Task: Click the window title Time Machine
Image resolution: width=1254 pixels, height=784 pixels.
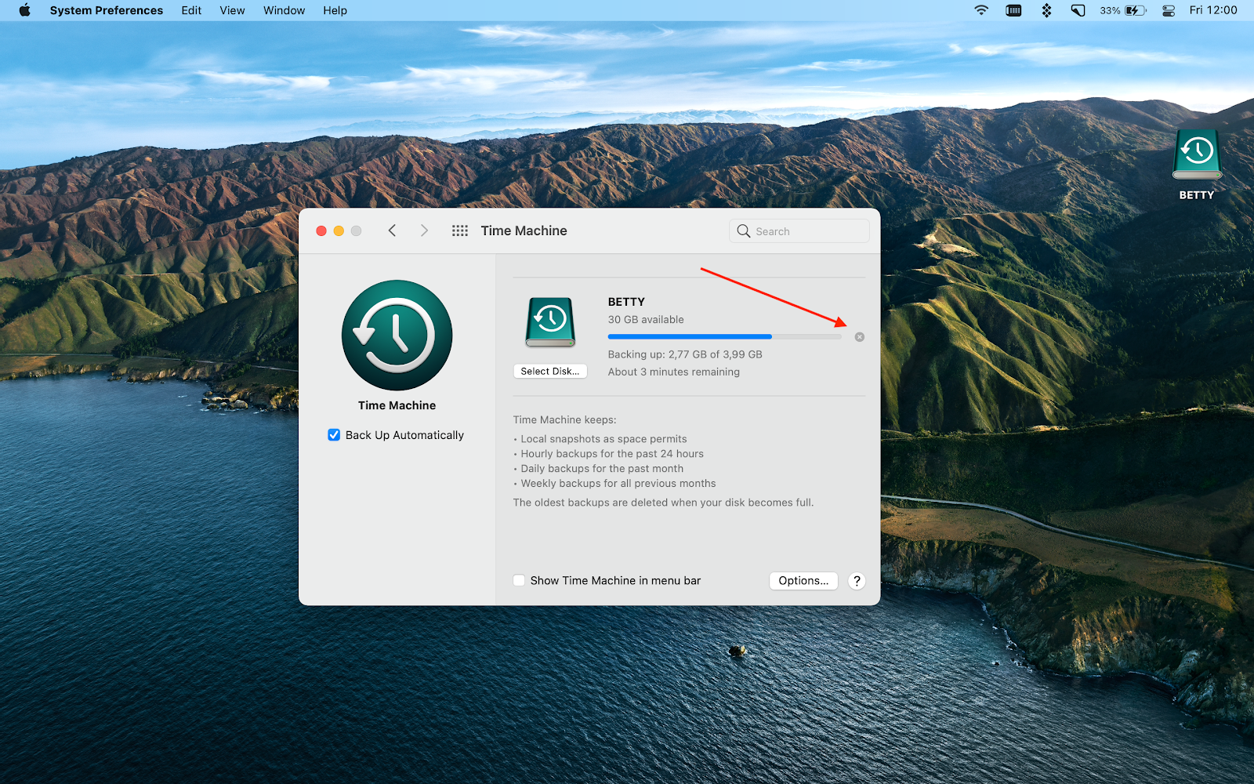Action: pyautogui.click(x=524, y=230)
